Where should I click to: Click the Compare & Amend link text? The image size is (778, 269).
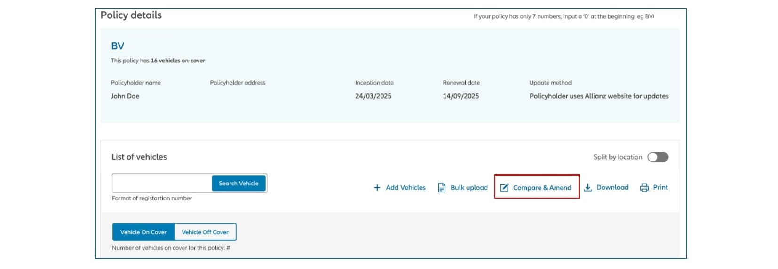(542, 187)
